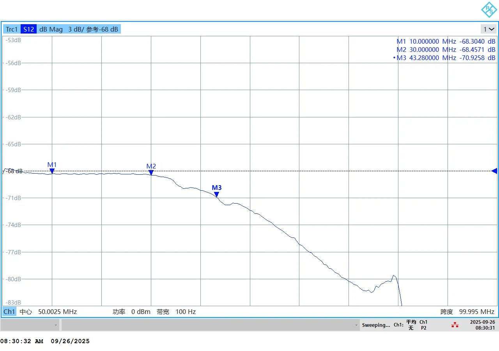Click the -53dB axis label

point(13,40)
